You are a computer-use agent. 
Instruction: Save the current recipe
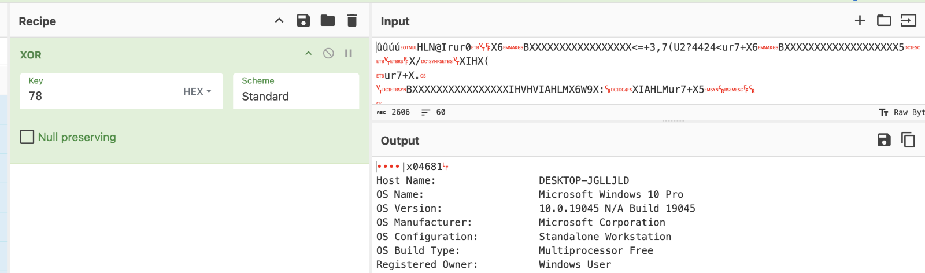click(x=304, y=21)
